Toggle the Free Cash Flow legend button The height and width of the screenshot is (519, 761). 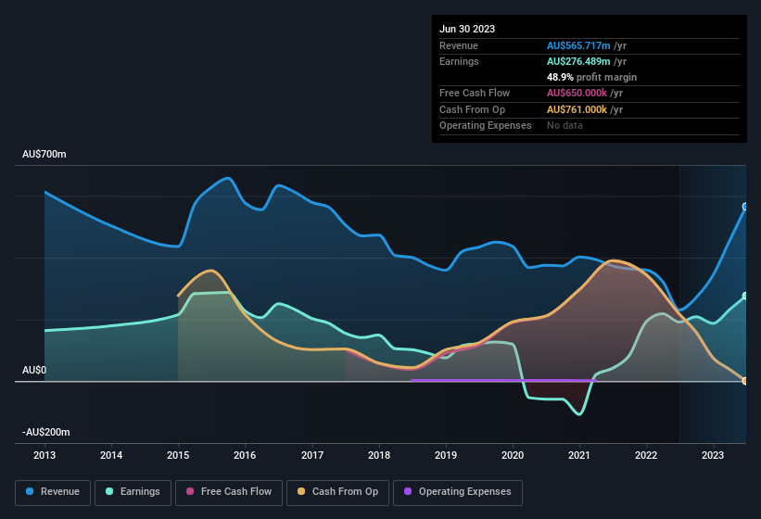229,492
